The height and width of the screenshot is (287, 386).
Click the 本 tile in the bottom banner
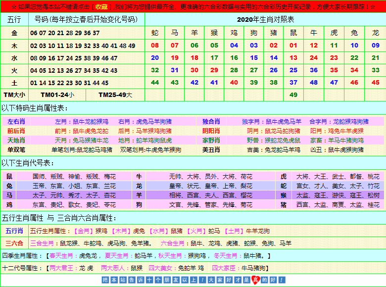click(114, 280)
